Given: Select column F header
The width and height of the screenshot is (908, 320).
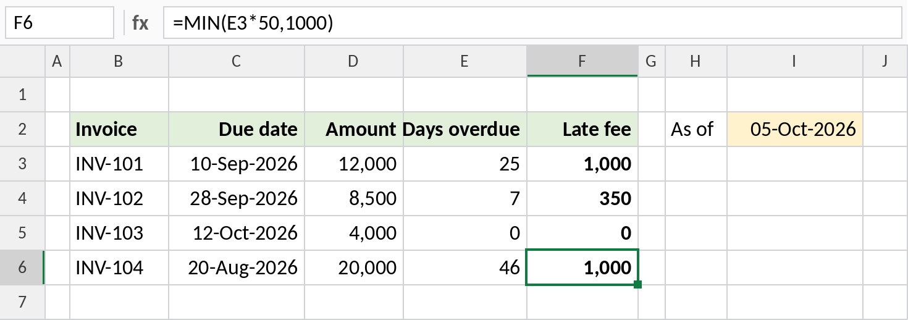Looking at the screenshot, I should click(x=582, y=61).
